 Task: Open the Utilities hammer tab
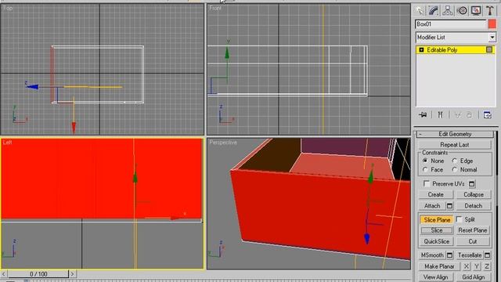(490, 10)
